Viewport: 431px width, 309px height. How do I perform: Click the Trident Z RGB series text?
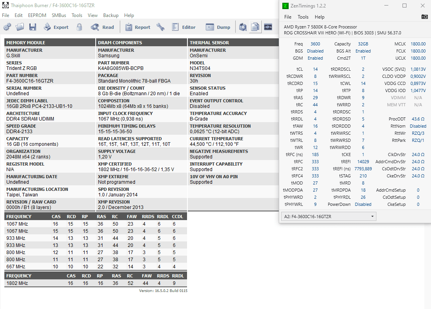(21, 68)
